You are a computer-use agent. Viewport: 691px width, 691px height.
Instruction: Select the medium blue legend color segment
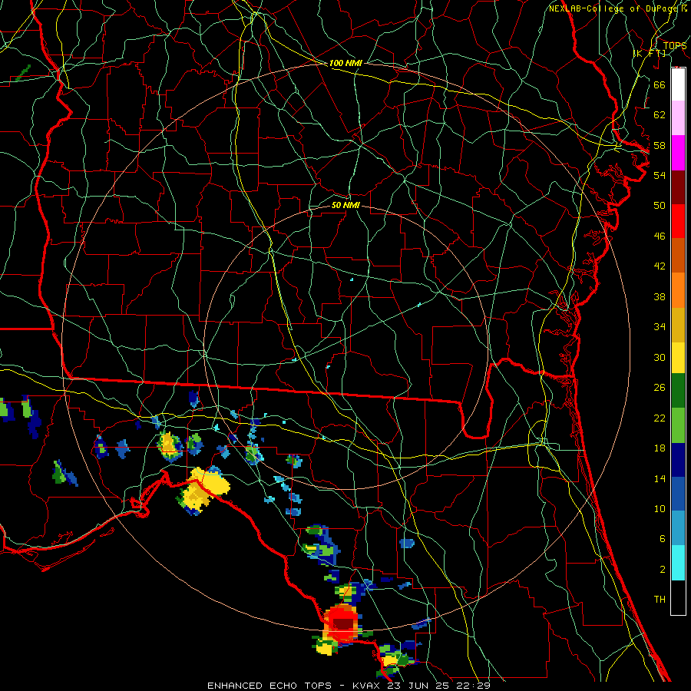click(x=678, y=494)
